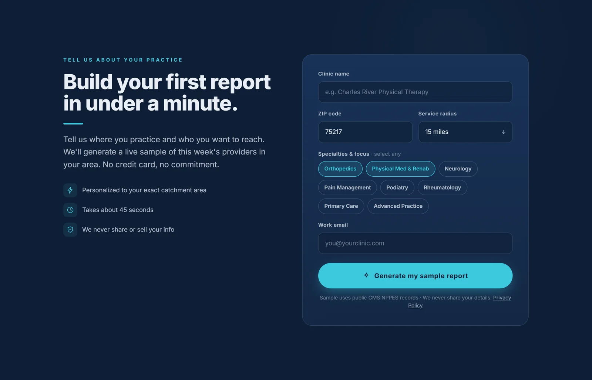
Task: Open the Privacy Policy link
Action: (x=502, y=298)
